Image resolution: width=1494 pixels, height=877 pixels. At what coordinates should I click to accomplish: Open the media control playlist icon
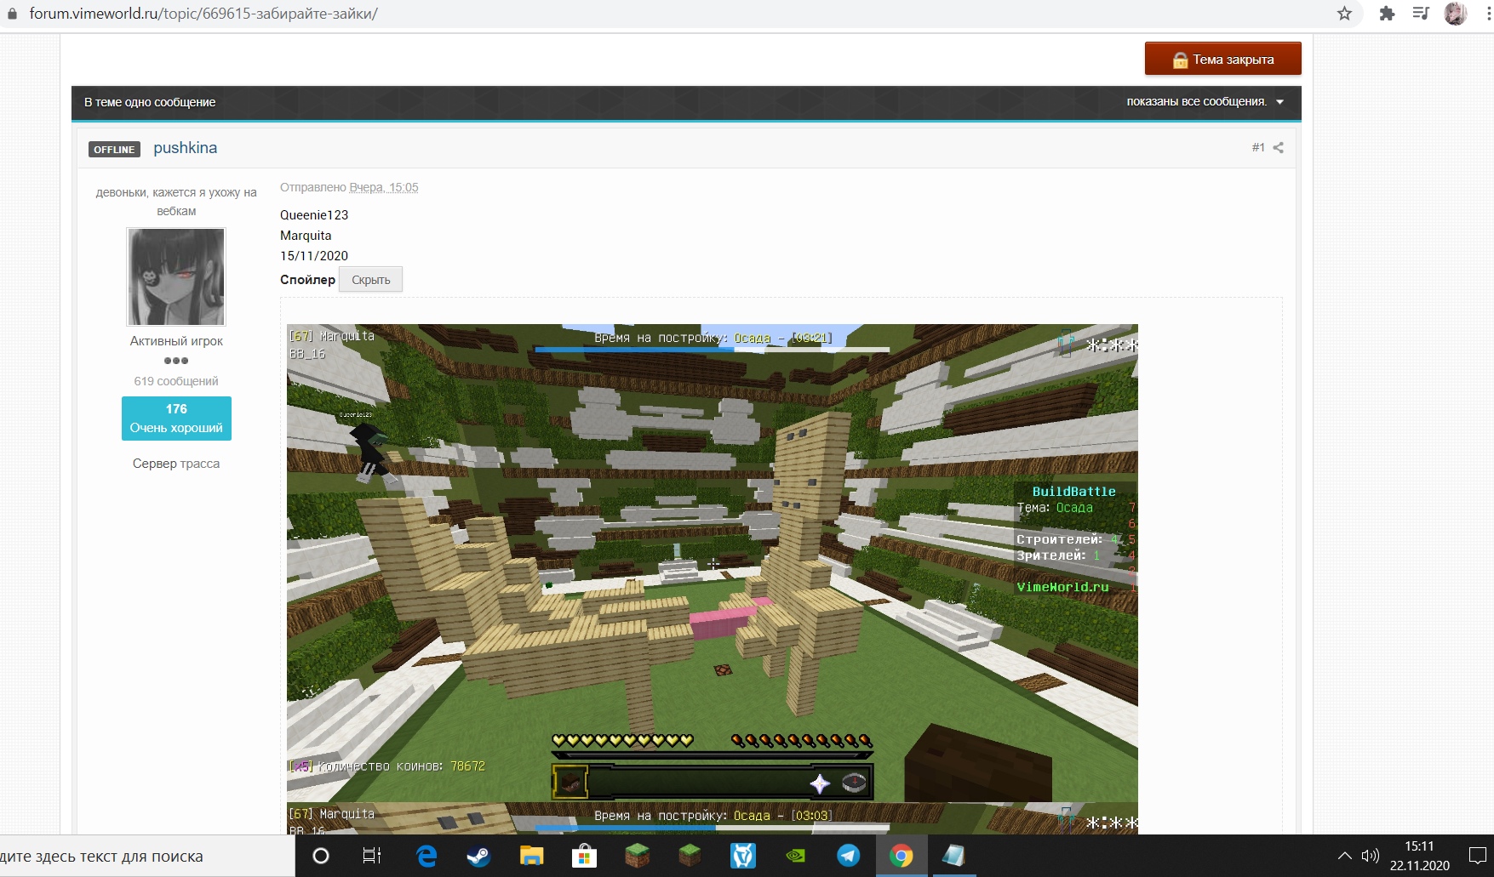point(1420,14)
